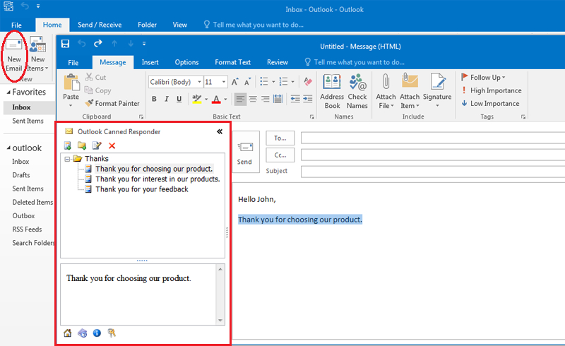Image resolution: width=565 pixels, height=346 pixels.
Task: Click edit template icon in Canned Responder
Action: click(x=97, y=145)
